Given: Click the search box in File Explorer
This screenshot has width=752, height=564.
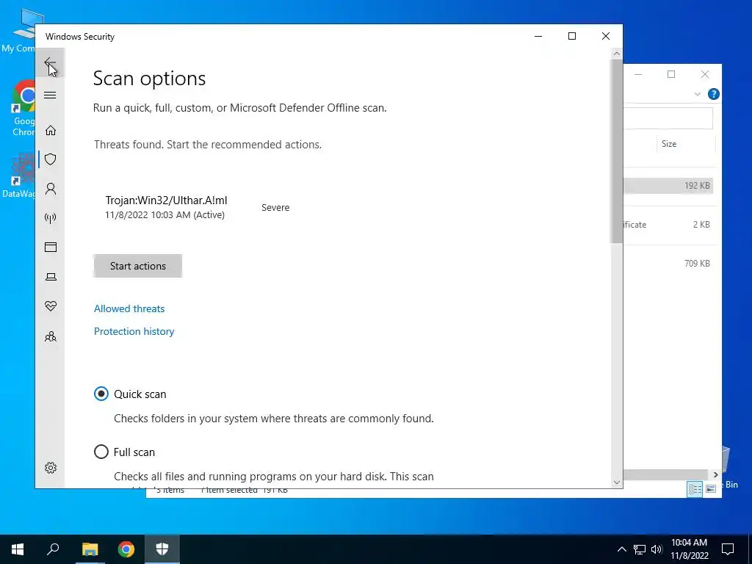Looking at the screenshot, I should pos(668,118).
